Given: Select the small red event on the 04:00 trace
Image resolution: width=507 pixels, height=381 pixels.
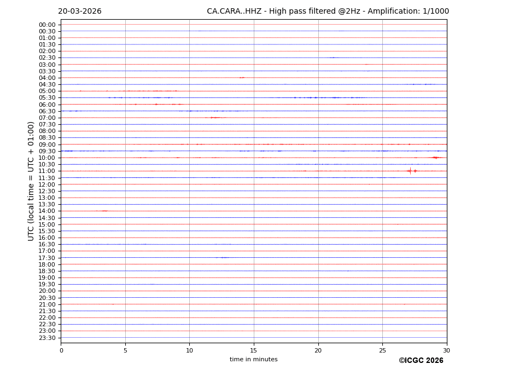Looking at the screenshot, I should coord(242,78).
